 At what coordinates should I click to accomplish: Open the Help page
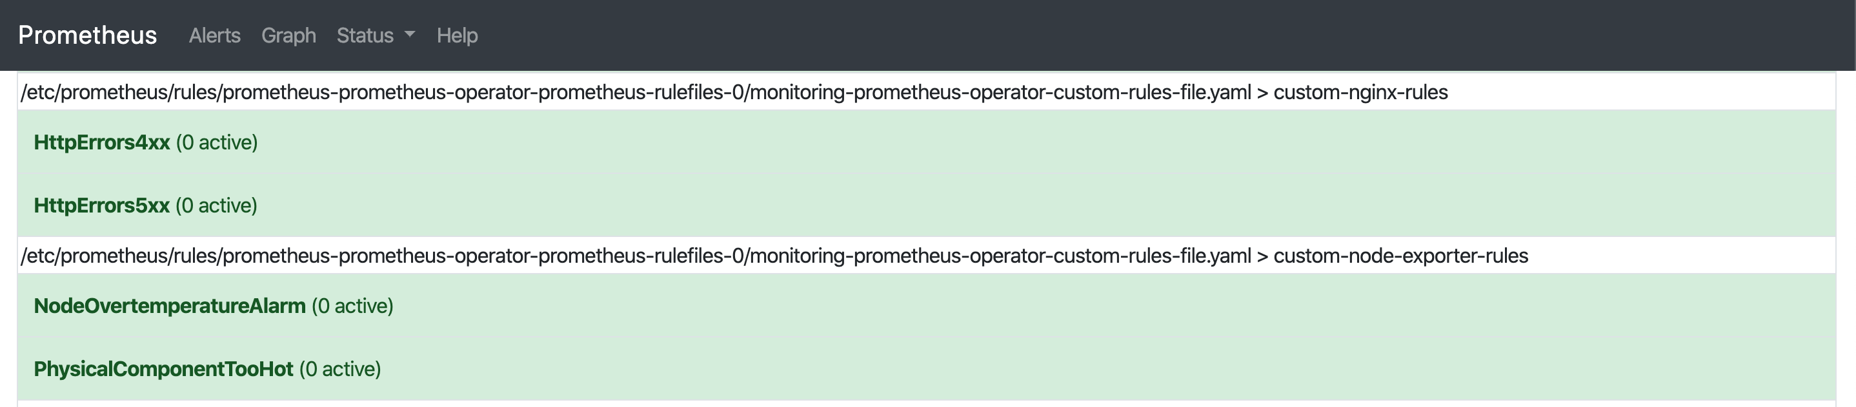457,35
